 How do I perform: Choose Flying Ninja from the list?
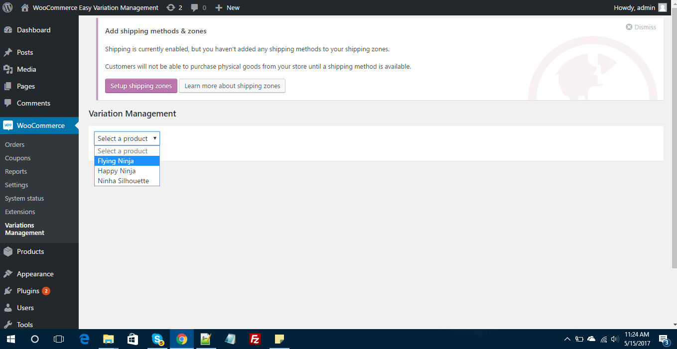[127, 161]
